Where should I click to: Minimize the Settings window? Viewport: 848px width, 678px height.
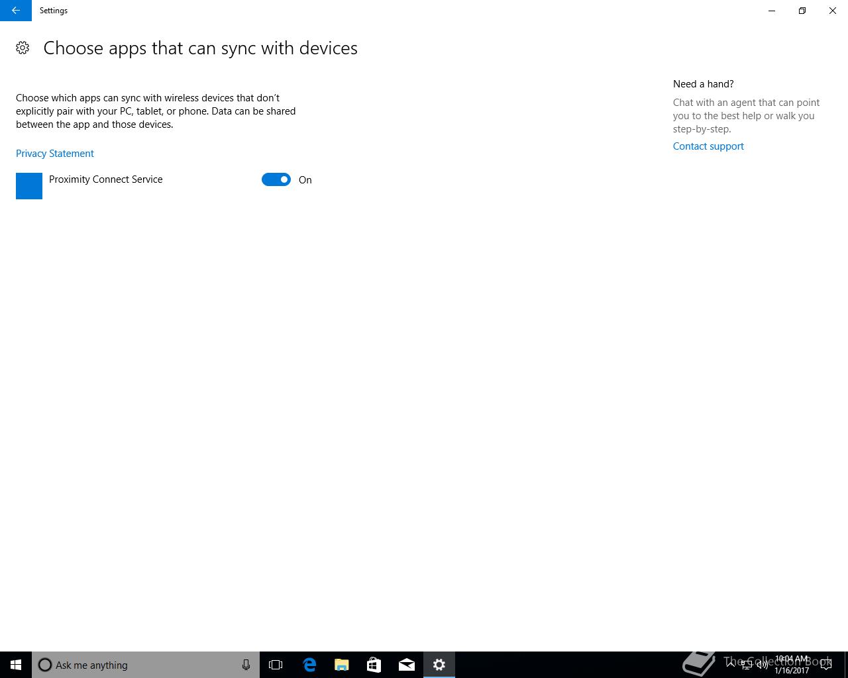pos(772,11)
